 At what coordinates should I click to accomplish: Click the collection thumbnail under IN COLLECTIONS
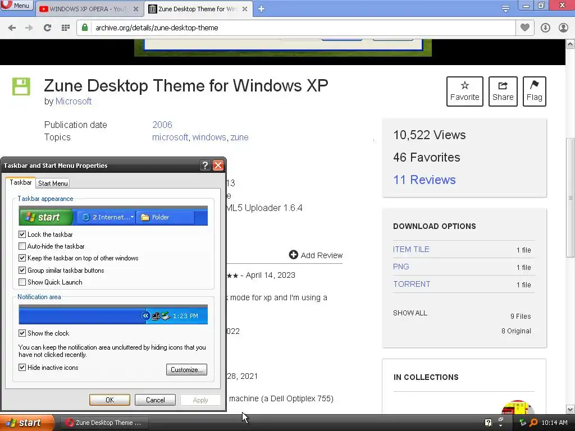[517, 407]
